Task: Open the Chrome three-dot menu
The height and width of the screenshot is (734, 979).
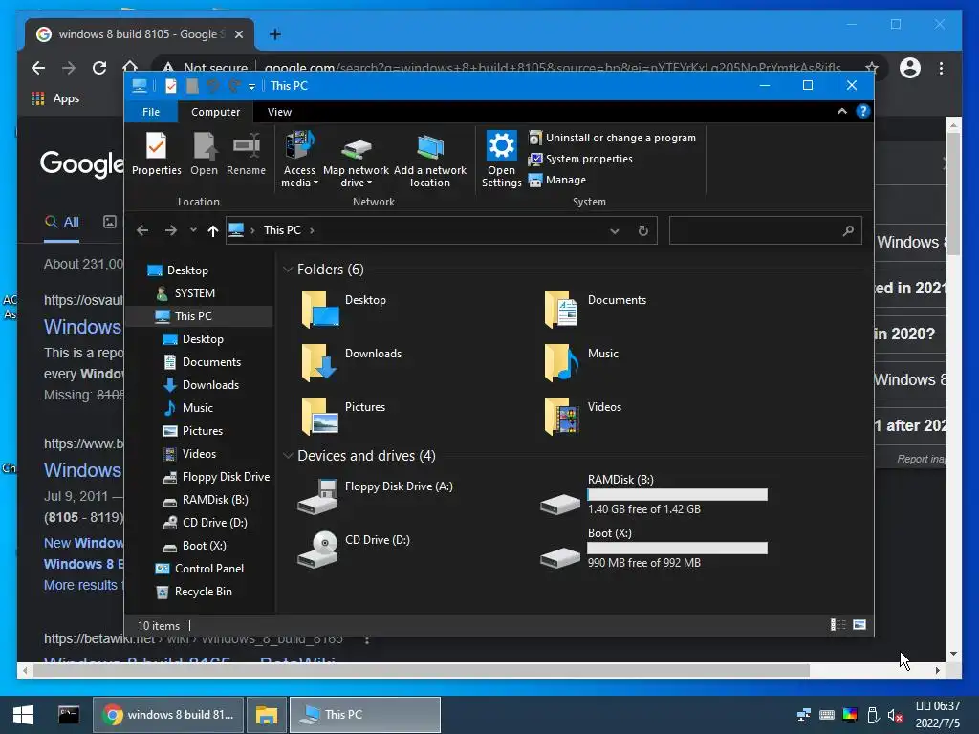Action: pos(941,68)
